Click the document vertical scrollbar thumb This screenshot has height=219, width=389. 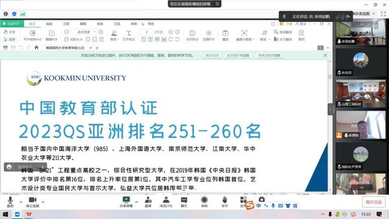tap(330, 77)
